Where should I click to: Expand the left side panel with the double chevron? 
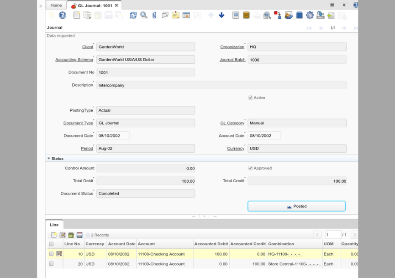click(x=41, y=6)
